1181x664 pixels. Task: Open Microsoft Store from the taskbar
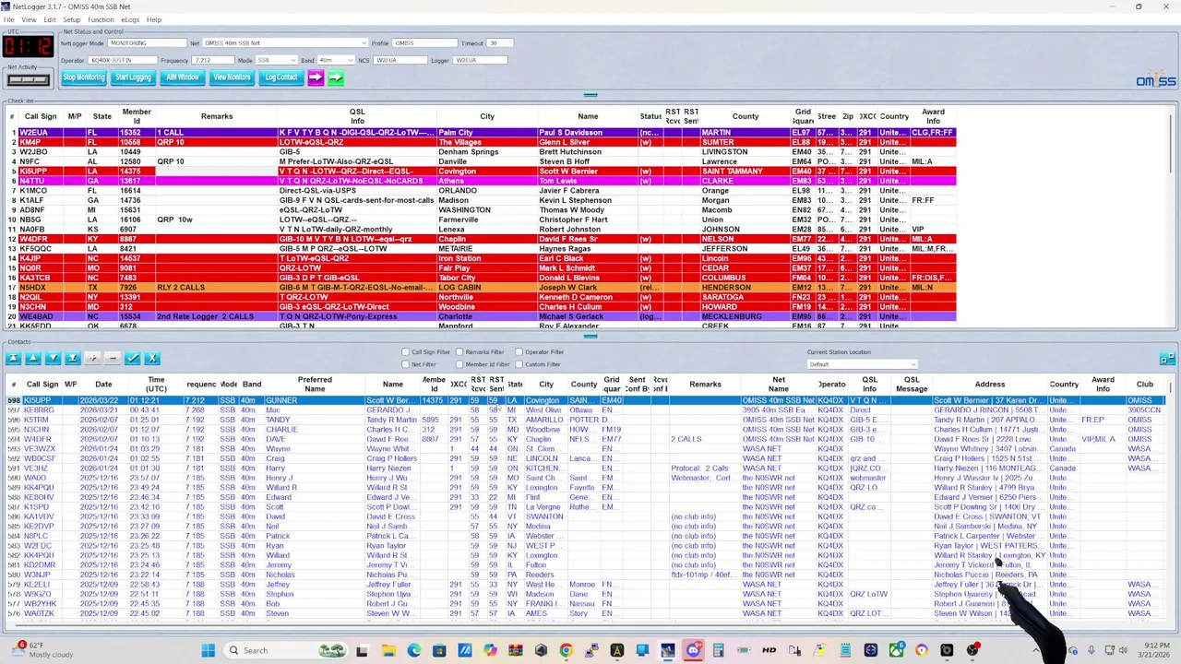439,650
